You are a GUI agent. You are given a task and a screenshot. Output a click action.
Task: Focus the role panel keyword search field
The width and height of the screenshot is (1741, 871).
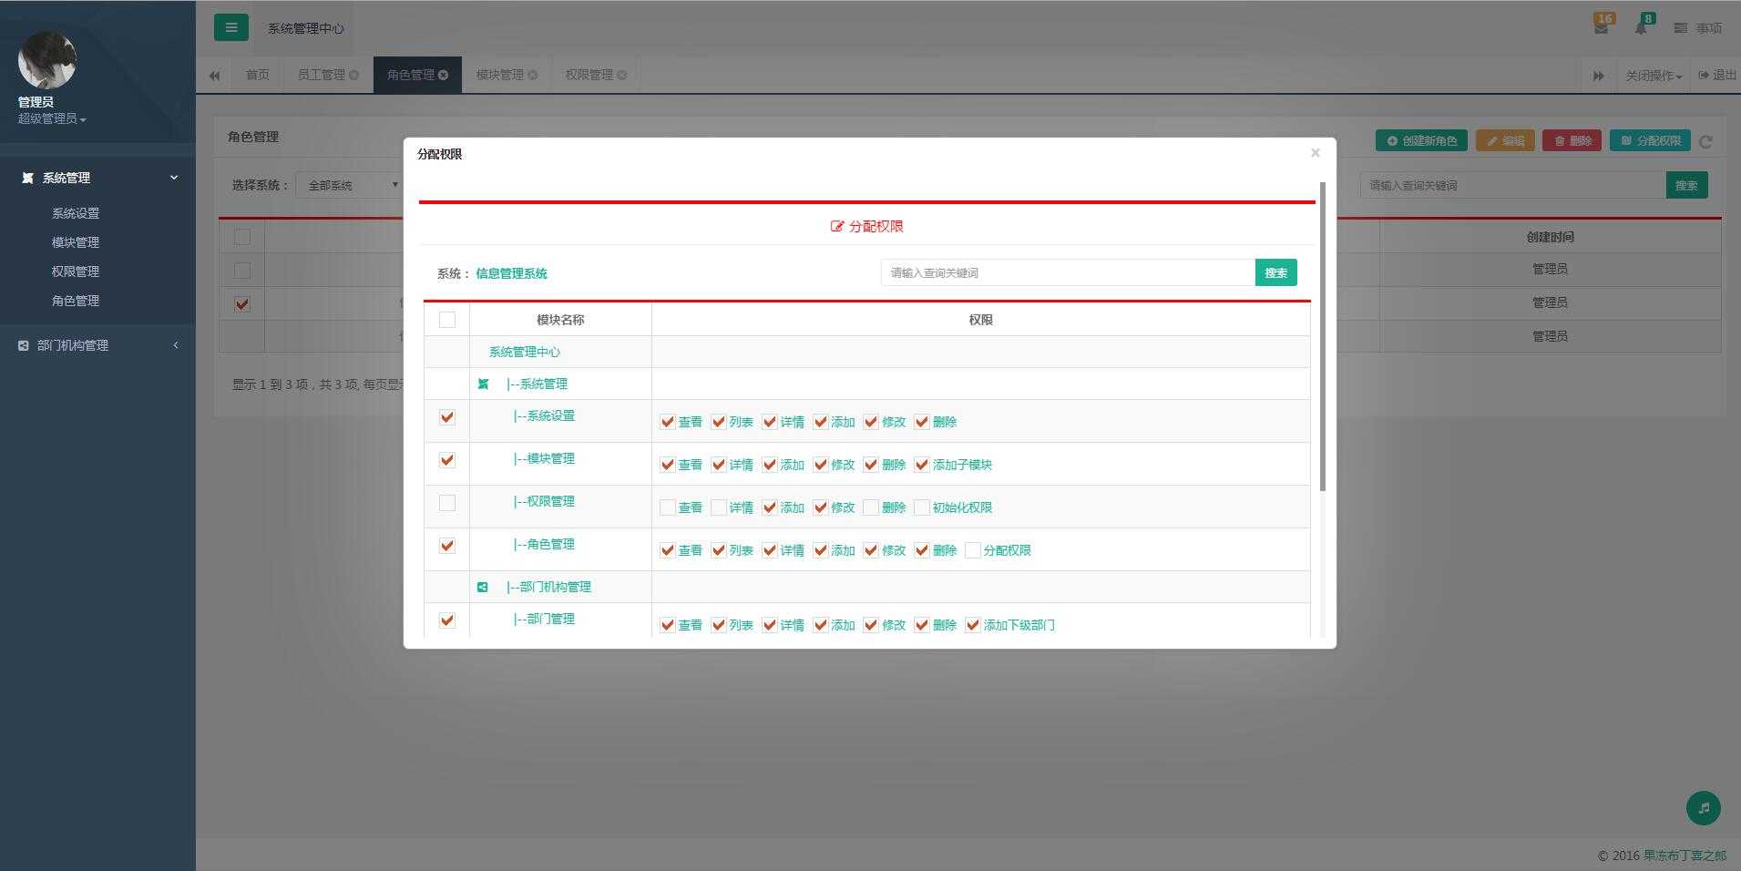[x=1512, y=185]
